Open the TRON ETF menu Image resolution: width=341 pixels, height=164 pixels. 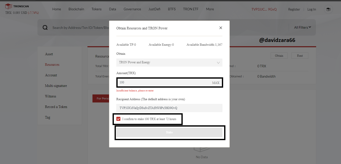click(x=191, y=9)
